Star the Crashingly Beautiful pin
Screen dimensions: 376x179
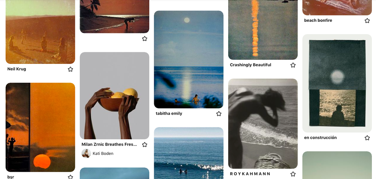click(293, 65)
